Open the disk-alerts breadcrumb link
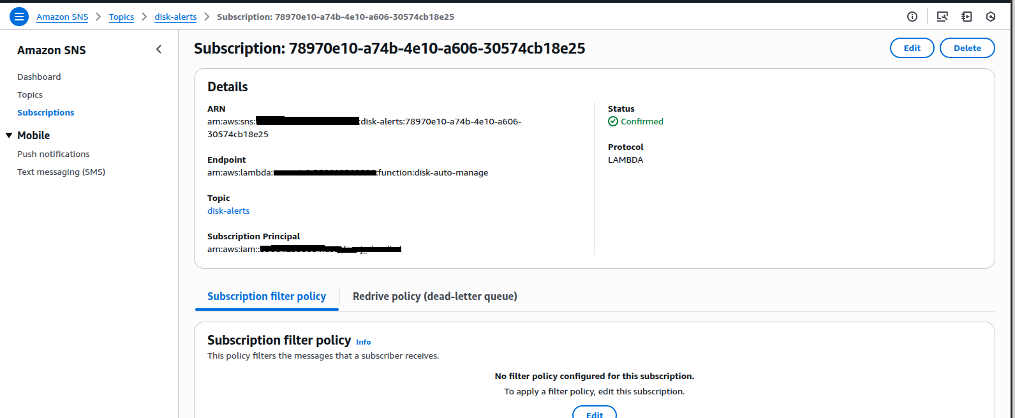This screenshot has width=1015, height=418. pyautogui.click(x=175, y=17)
